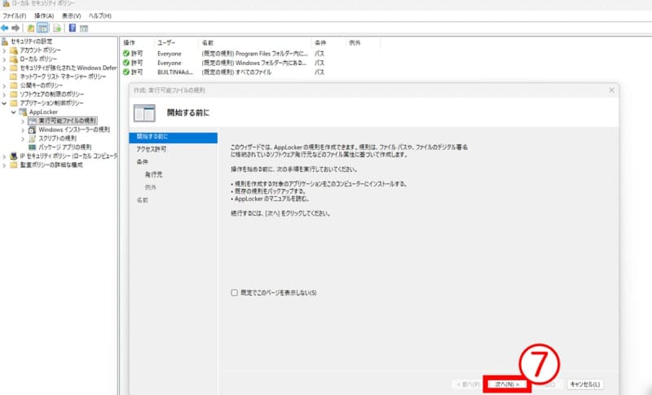Click the up-one-level folder icon
The width and height of the screenshot is (652, 395).
coord(31,27)
